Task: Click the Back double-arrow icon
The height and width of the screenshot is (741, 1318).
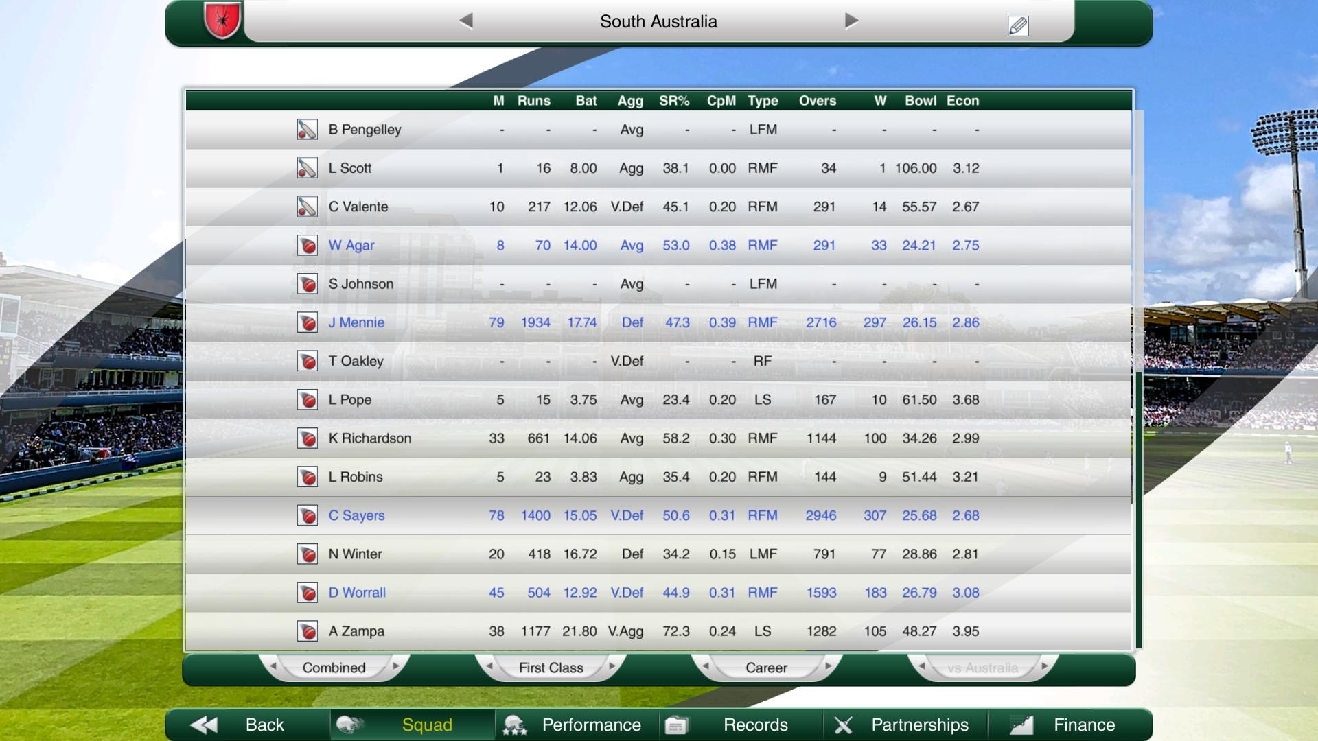Action: pos(204,725)
